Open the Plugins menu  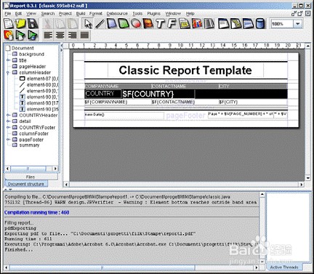153,14
